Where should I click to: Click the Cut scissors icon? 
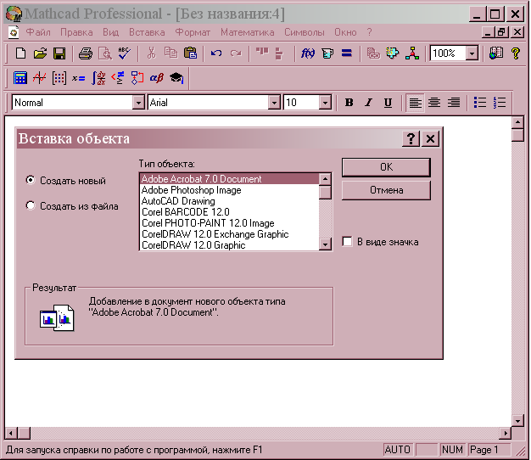tap(151, 53)
